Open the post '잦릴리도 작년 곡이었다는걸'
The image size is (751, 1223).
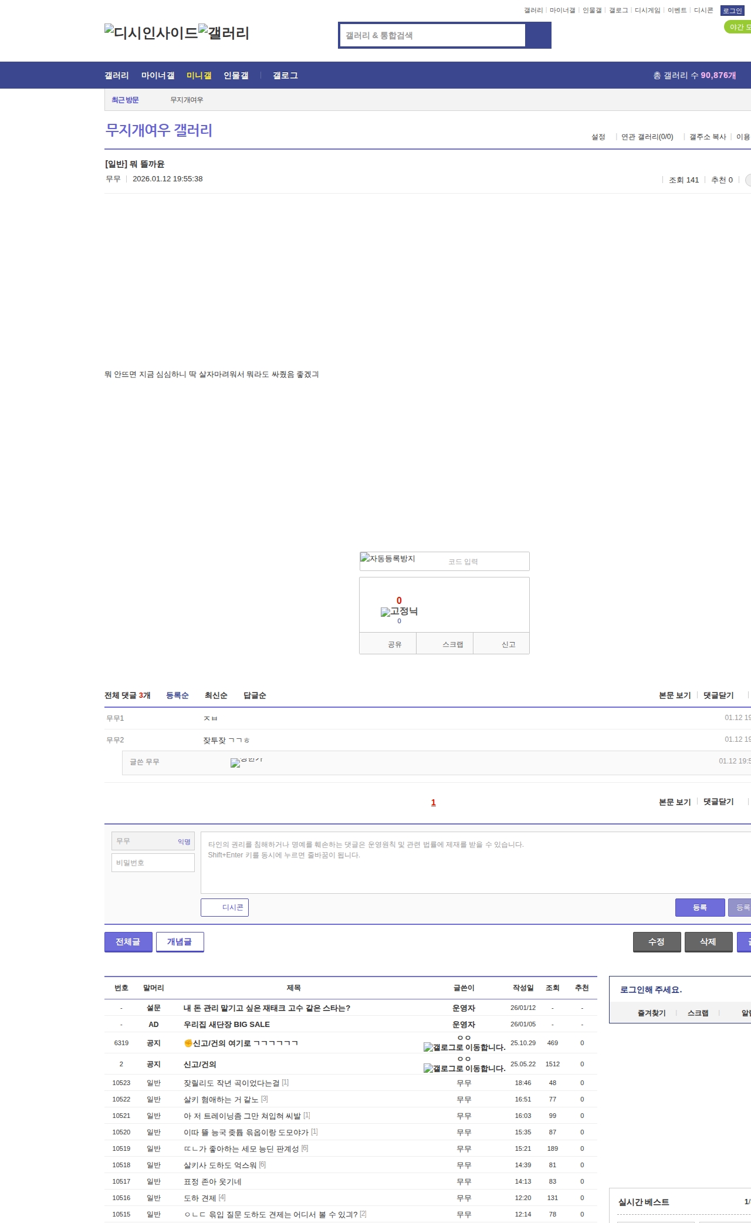pyautogui.click(x=231, y=1083)
